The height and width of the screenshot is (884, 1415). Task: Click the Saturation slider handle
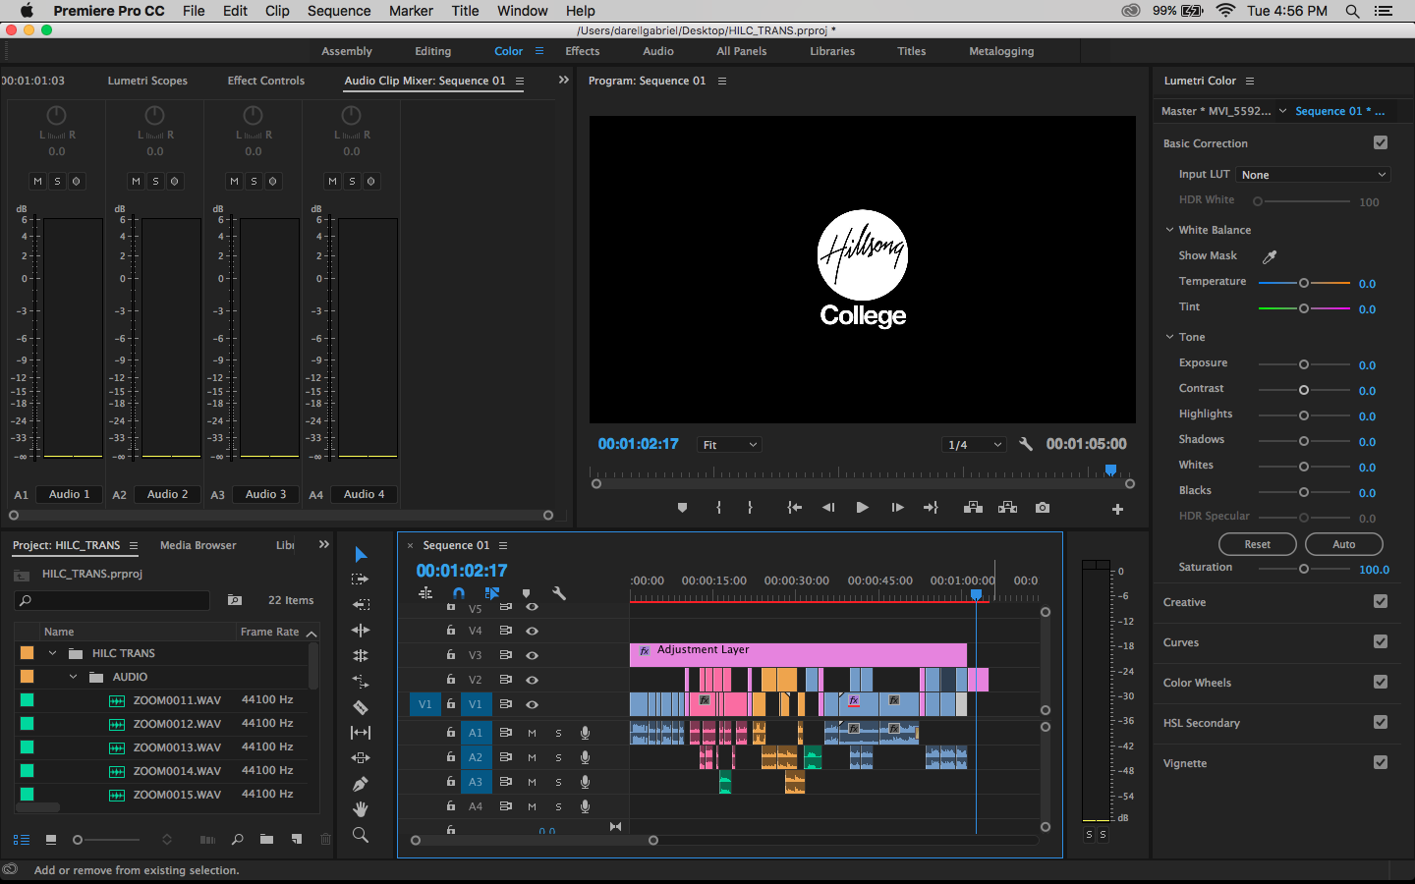[x=1304, y=569]
